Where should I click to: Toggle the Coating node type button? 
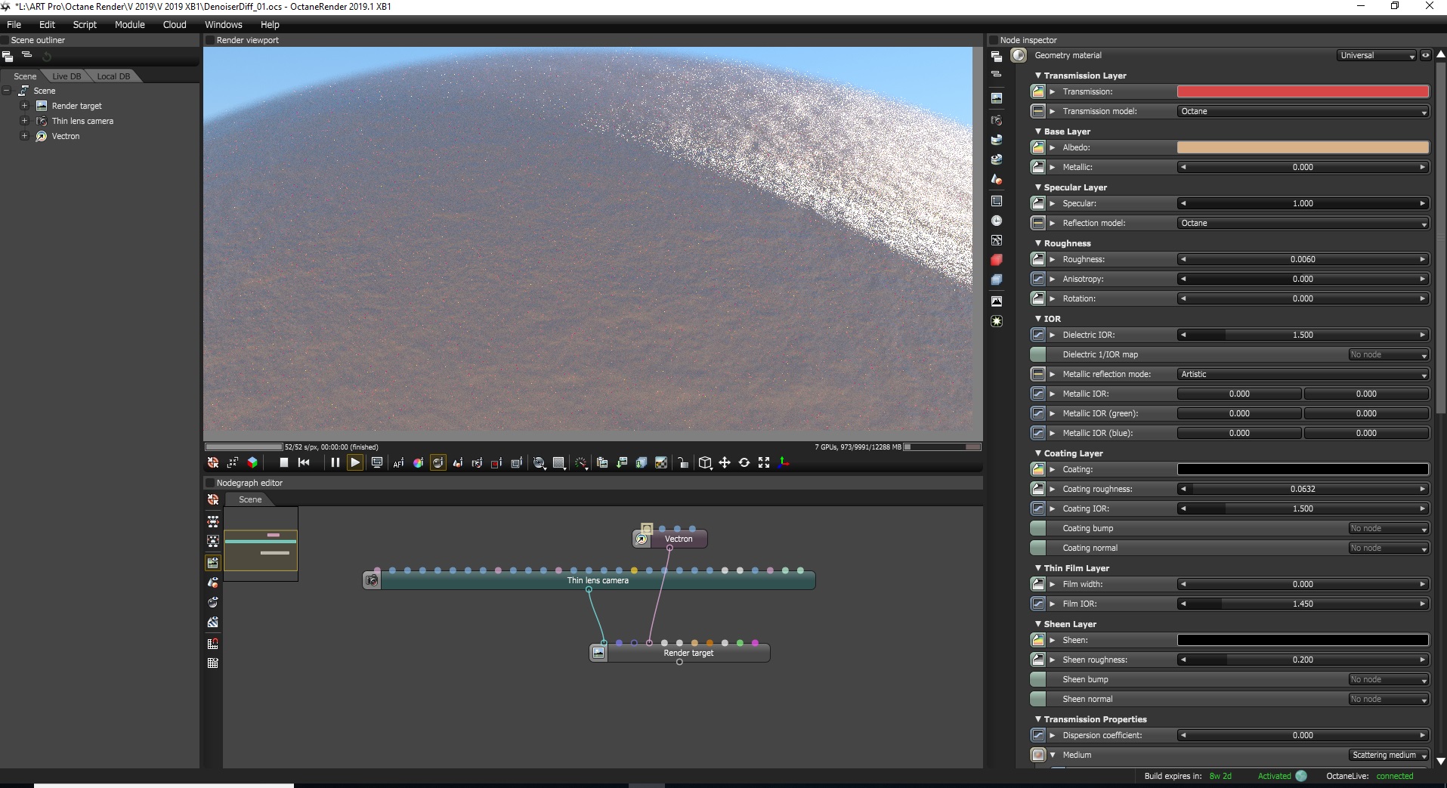pos(1038,469)
